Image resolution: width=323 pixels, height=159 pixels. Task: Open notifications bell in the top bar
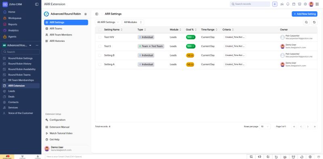coord(288,4)
